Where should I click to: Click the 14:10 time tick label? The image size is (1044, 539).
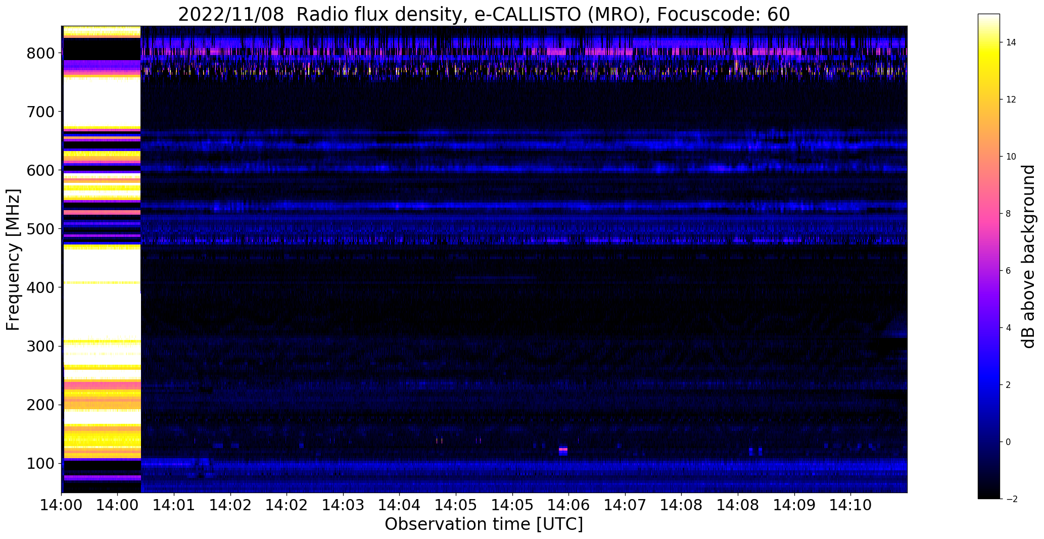850,505
